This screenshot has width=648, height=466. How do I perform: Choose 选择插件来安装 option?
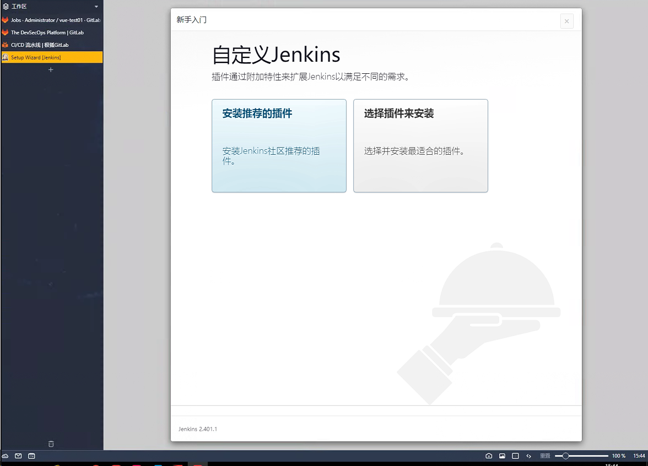(x=421, y=145)
